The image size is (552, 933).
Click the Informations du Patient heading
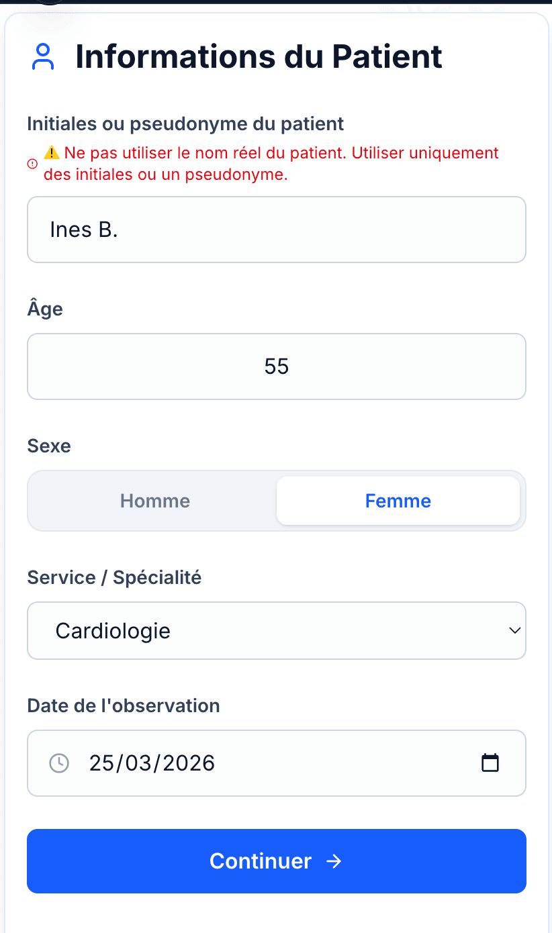click(259, 56)
